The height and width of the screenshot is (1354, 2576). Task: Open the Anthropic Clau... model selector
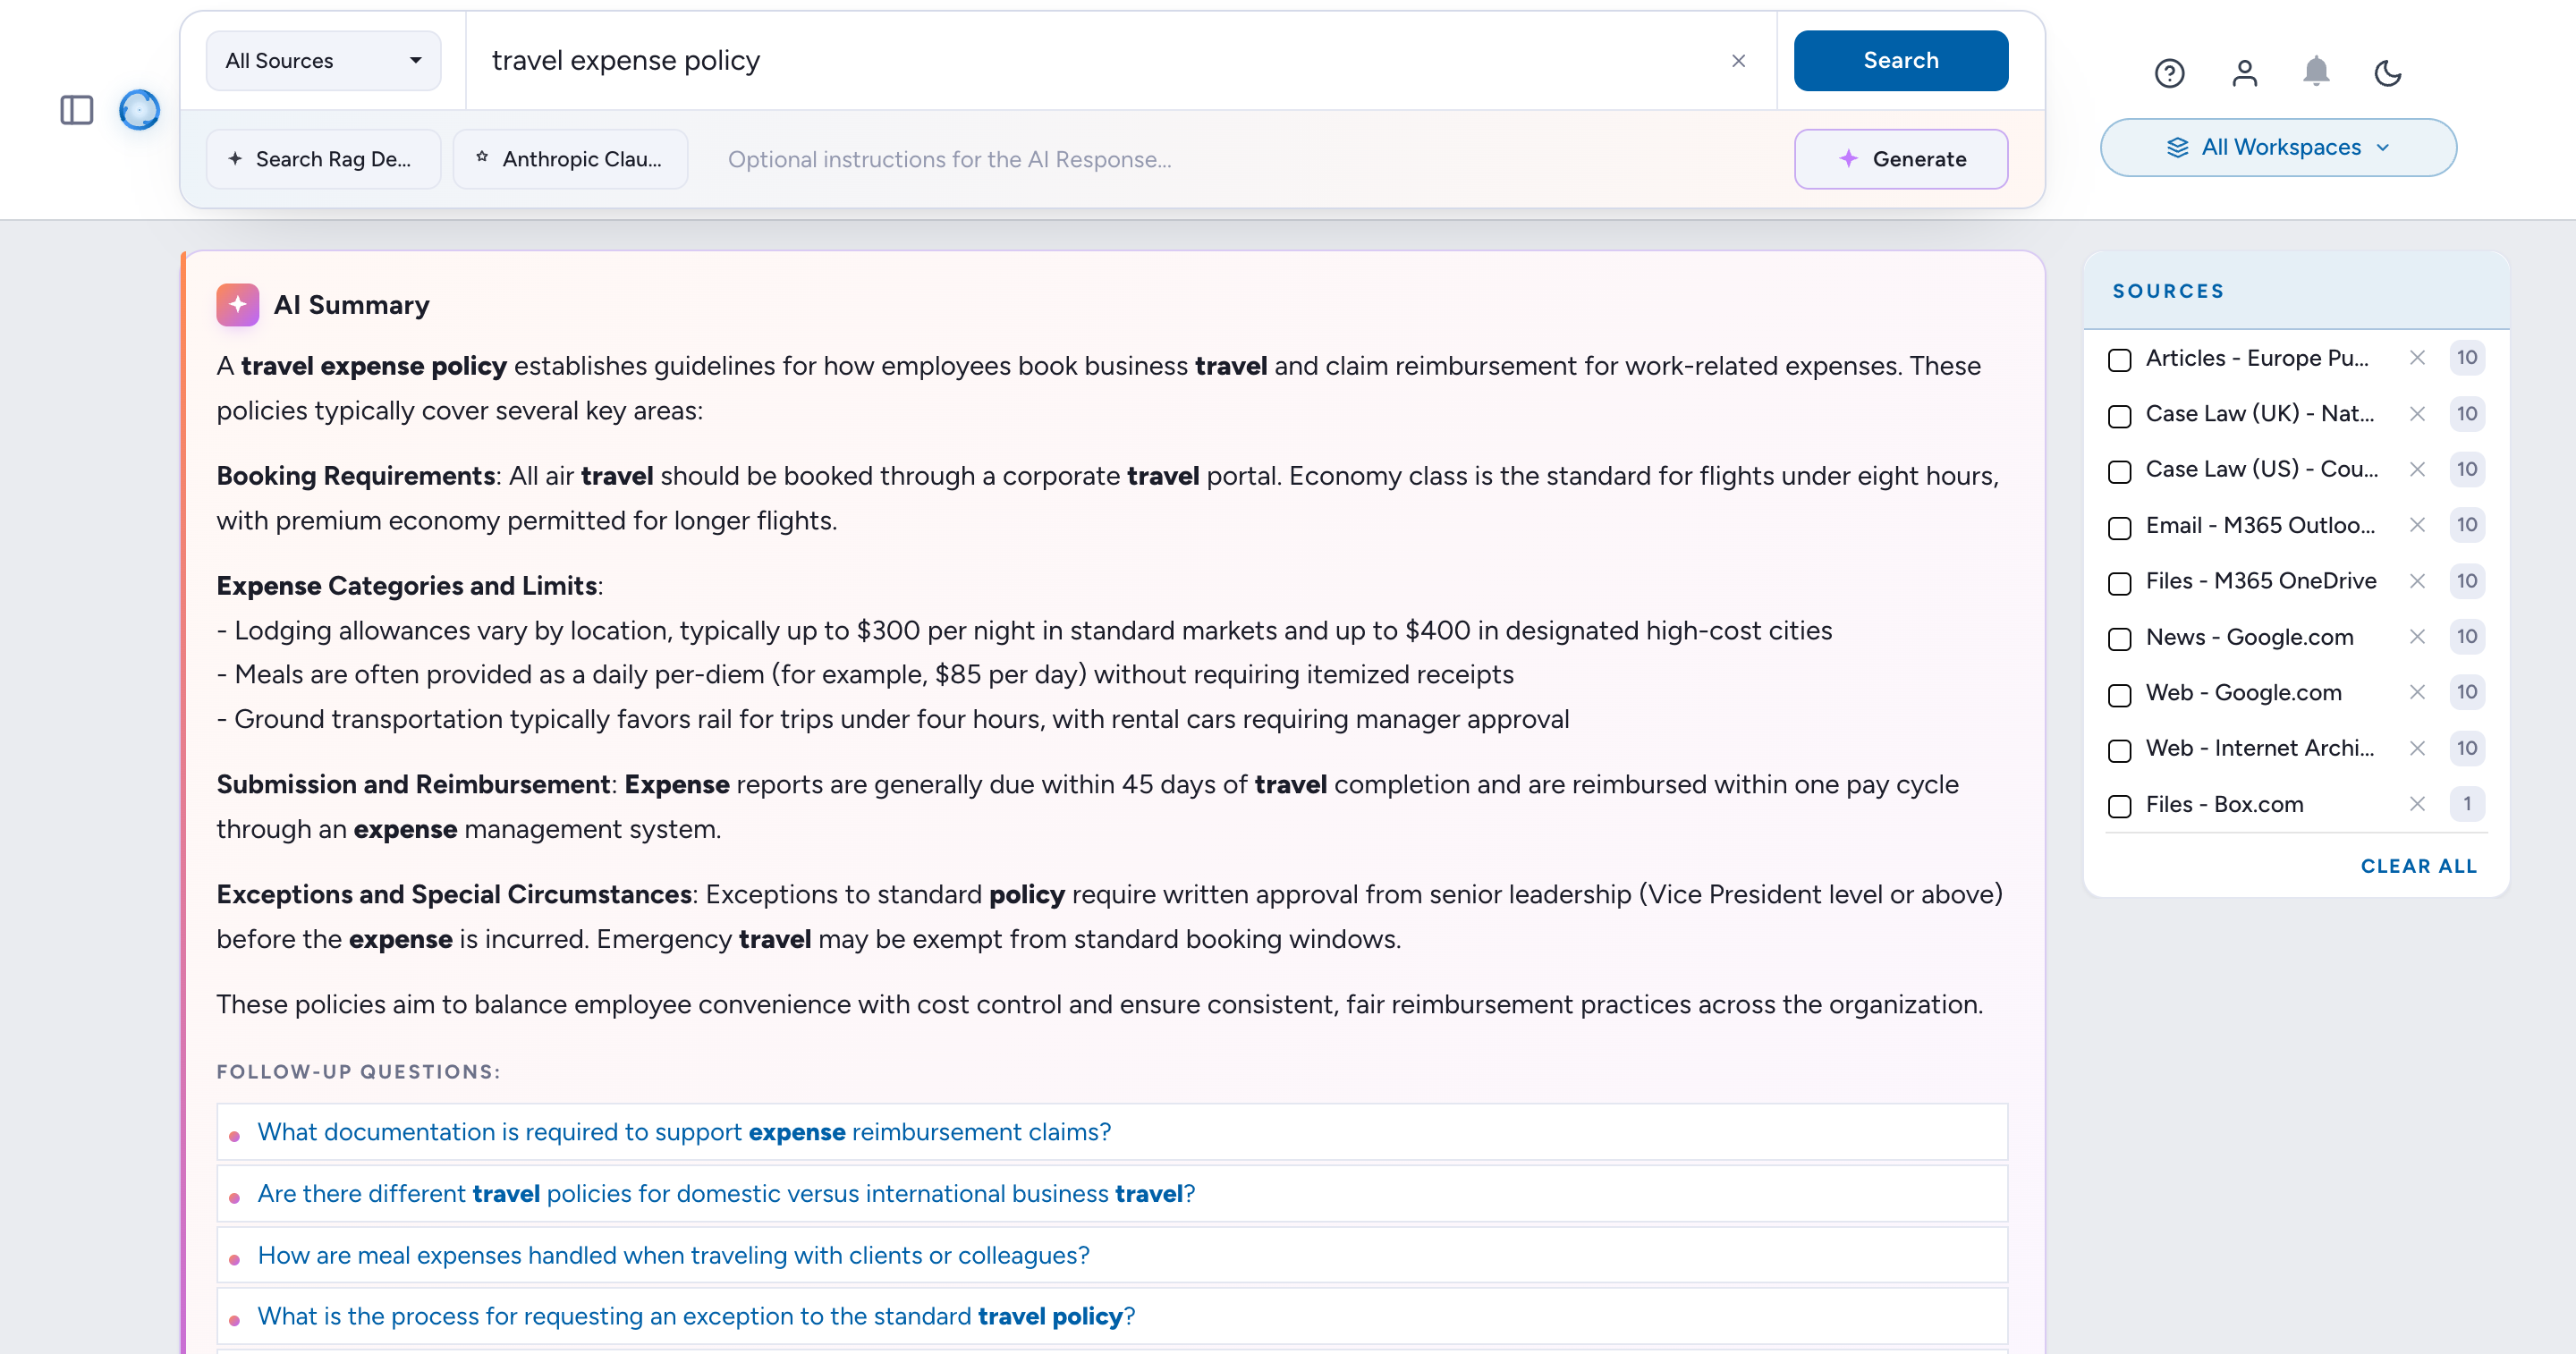(x=570, y=159)
